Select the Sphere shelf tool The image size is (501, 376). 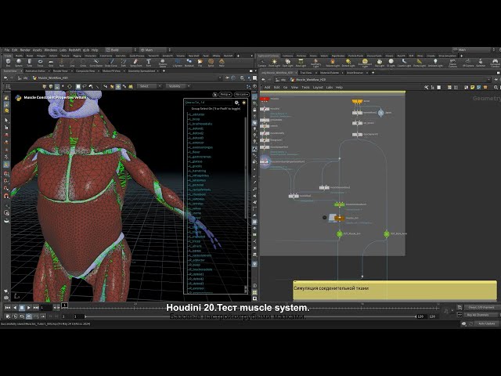click(x=19, y=63)
